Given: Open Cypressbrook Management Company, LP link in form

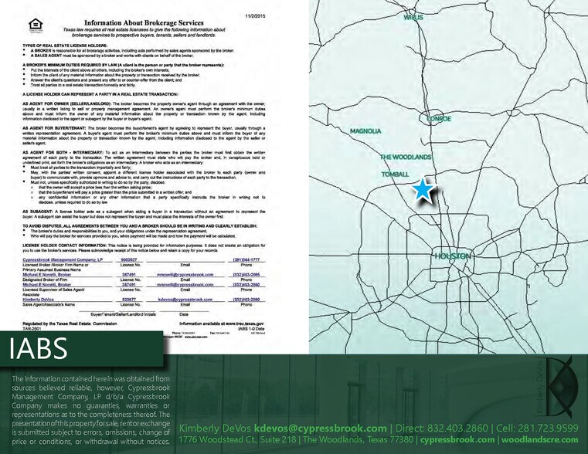Looking at the screenshot, I should click(x=63, y=259).
